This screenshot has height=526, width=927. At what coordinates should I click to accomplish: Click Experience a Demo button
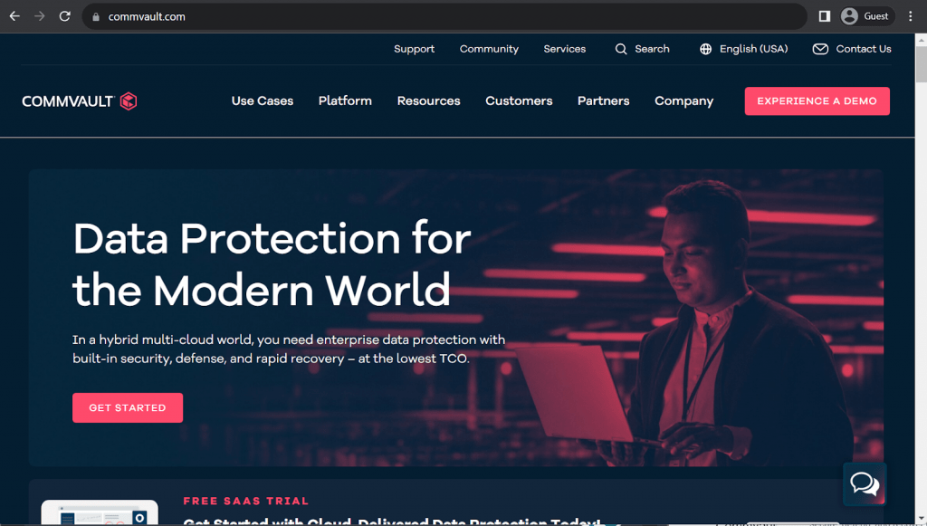point(817,101)
